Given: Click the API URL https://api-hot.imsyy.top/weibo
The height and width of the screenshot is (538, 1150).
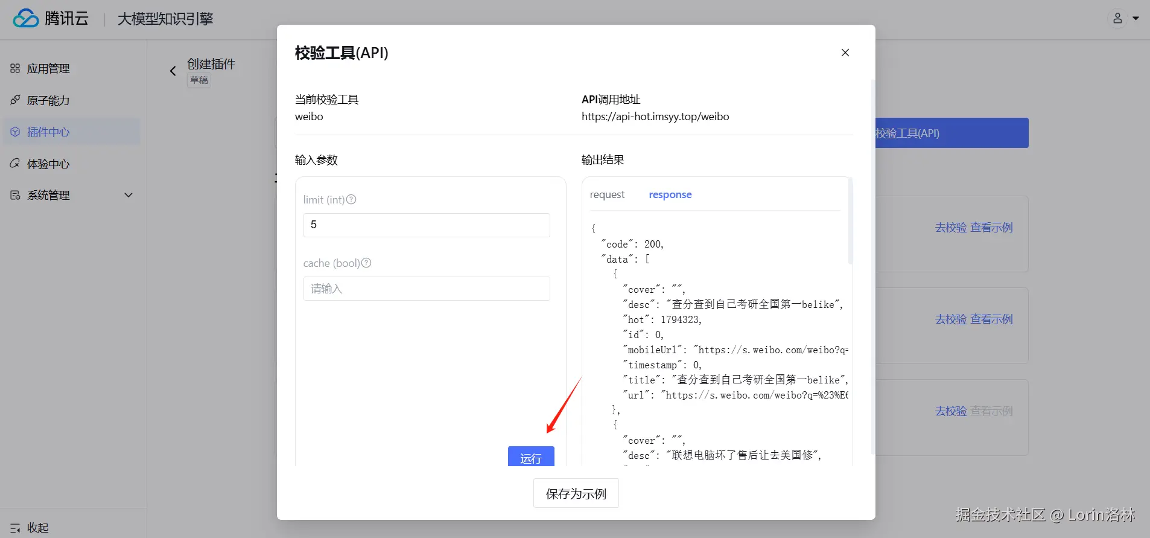Looking at the screenshot, I should (655, 117).
